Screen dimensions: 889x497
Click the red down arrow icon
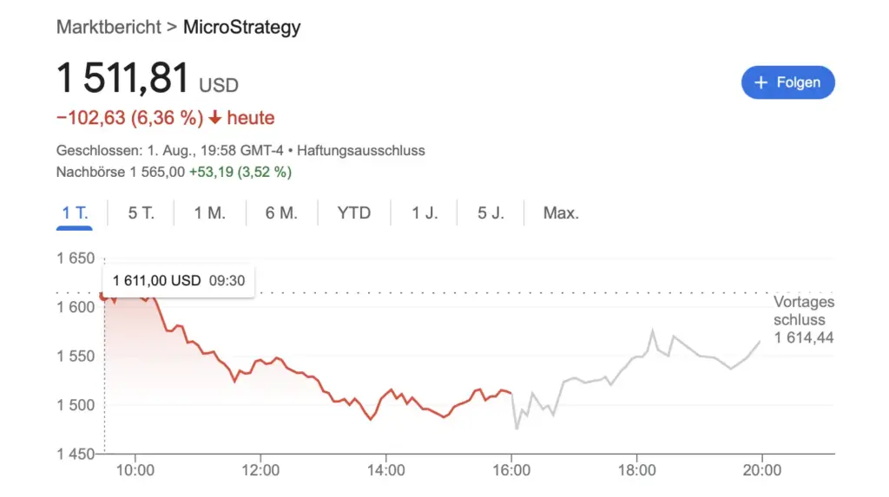(214, 118)
